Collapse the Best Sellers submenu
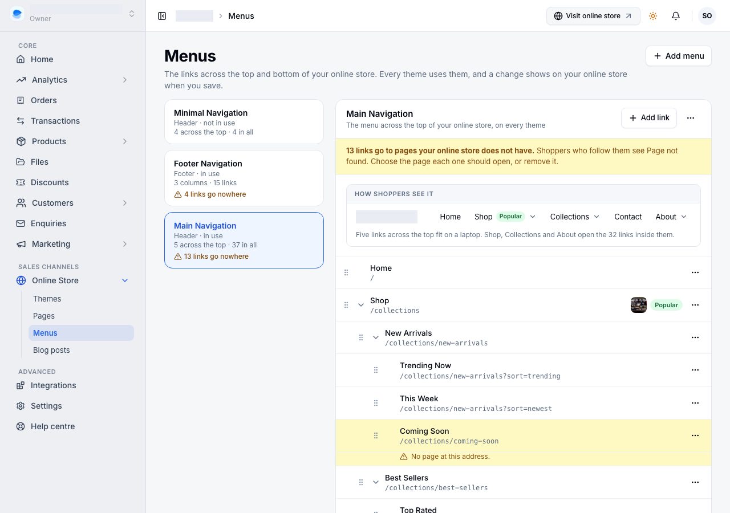The height and width of the screenshot is (513, 730). 376,482
